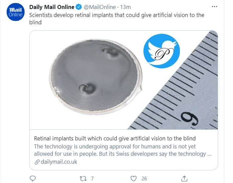Click the reply speech bubble icon
Viewport: 233px width, 183px height.
(33, 179)
